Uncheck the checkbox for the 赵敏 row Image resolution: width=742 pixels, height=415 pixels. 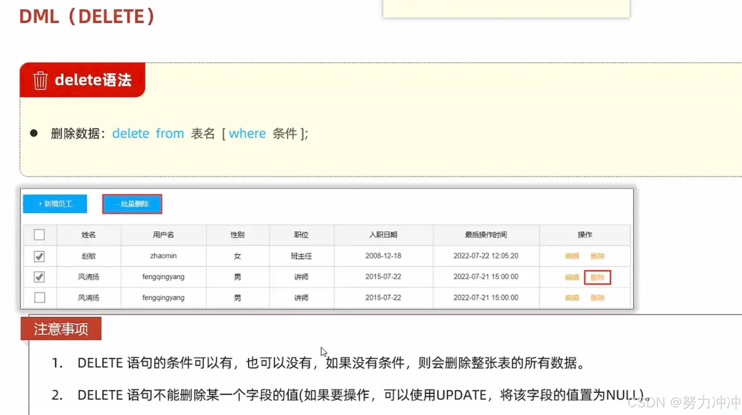pos(39,256)
